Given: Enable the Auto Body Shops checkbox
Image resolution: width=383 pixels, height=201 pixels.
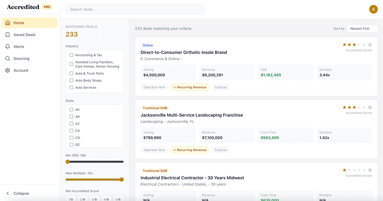Looking at the screenshot, I should (x=71, y=80).
